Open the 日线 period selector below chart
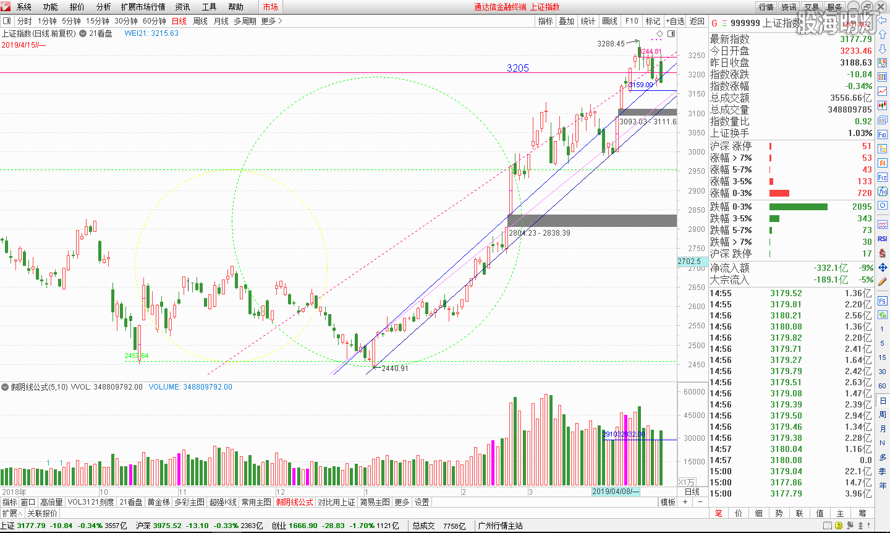890x533 pixels. (692, 492)
